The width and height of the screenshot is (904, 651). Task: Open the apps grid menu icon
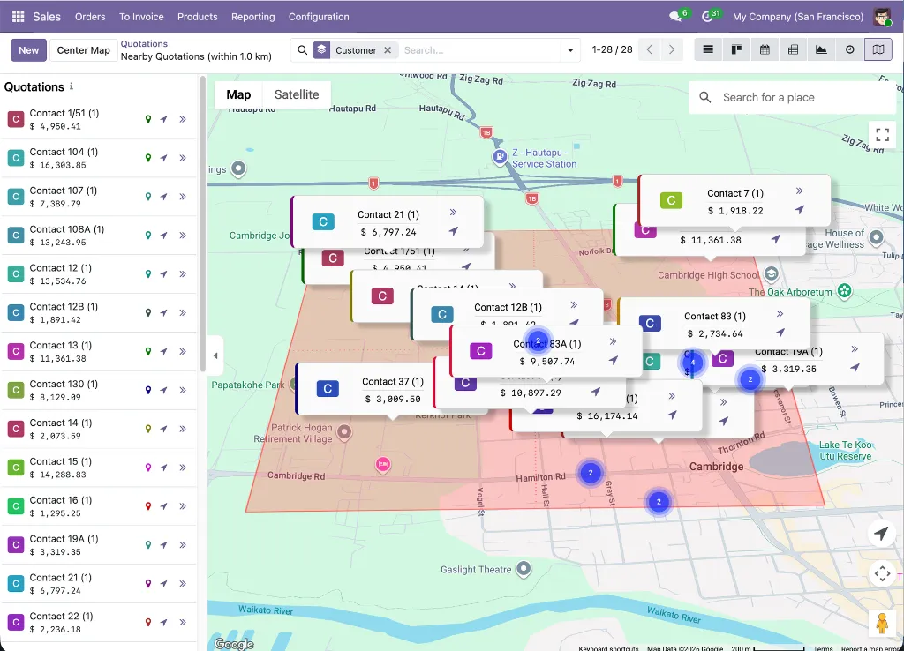[18, 17]
